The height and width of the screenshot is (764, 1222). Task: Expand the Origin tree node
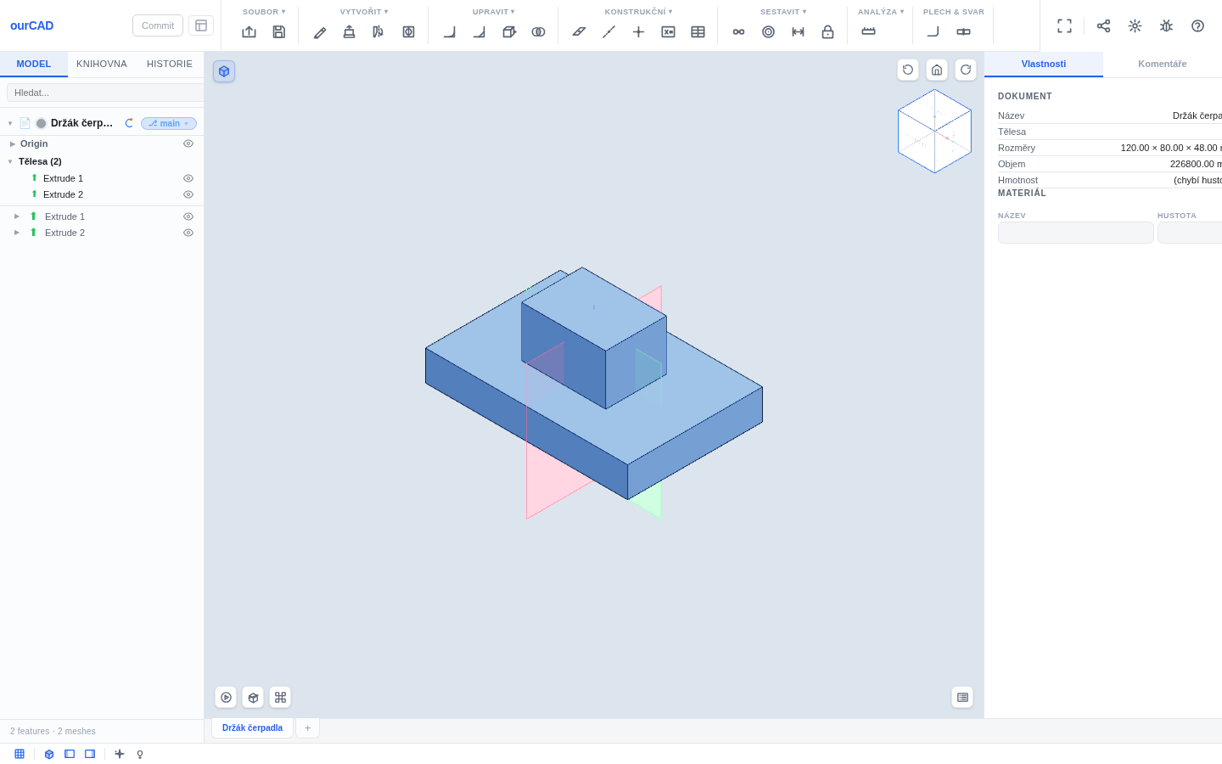(x=12, y=143)
